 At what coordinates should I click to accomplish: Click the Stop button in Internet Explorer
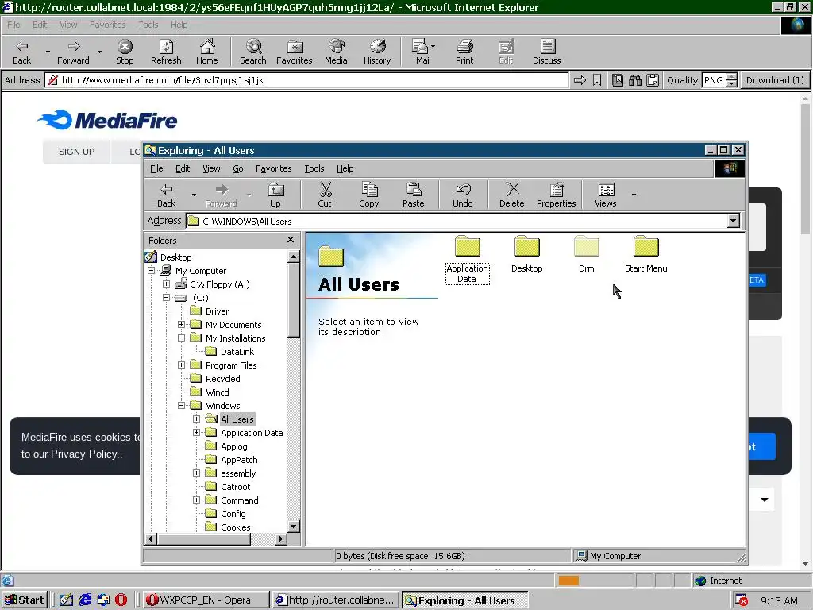tap(125, 52)
